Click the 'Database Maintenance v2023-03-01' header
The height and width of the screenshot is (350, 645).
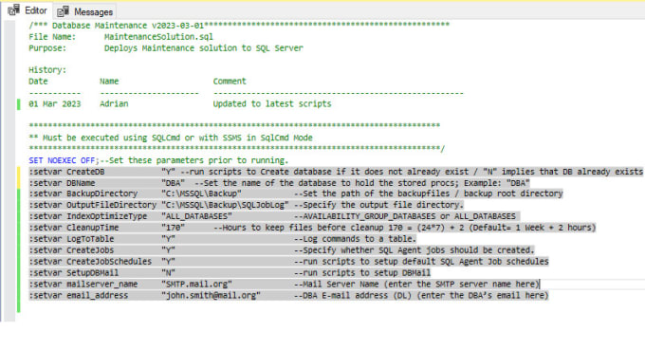[128, 26]
